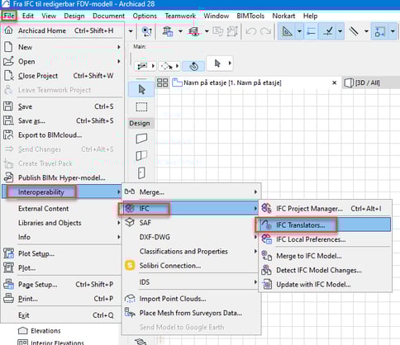Open the BIMTools menu
400x345 pixels.
(x=250, y=16)
